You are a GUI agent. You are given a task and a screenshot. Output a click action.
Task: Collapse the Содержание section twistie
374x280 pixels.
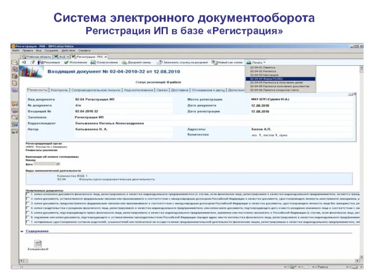(x=22, y=231)
